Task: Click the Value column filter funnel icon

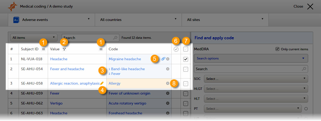Action: pyautogui.click(x=64, y=49)
